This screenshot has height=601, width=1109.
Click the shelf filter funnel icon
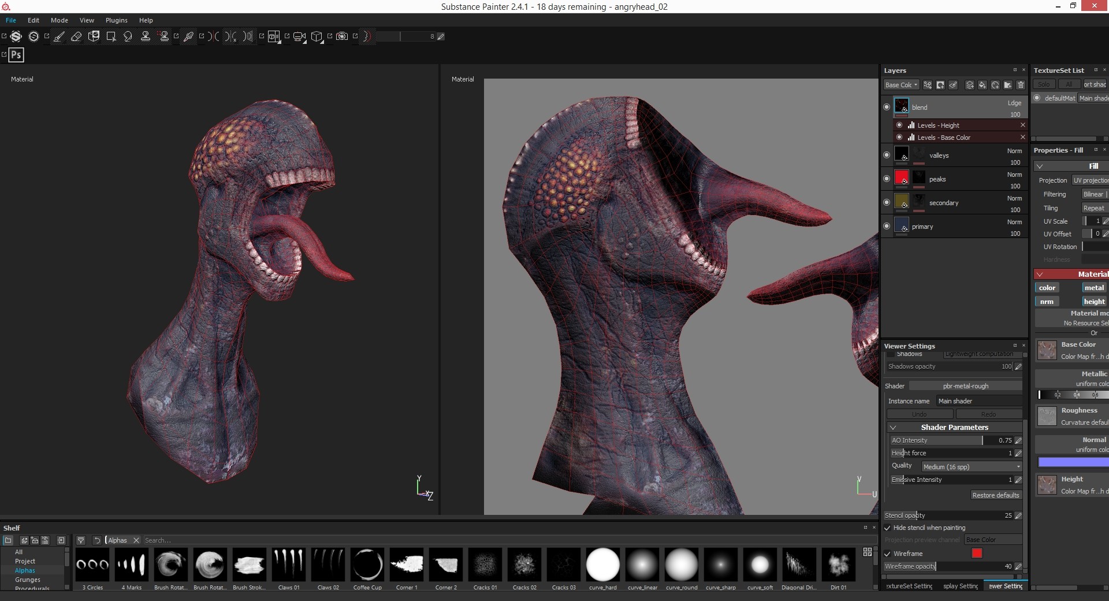click(81, 540)
